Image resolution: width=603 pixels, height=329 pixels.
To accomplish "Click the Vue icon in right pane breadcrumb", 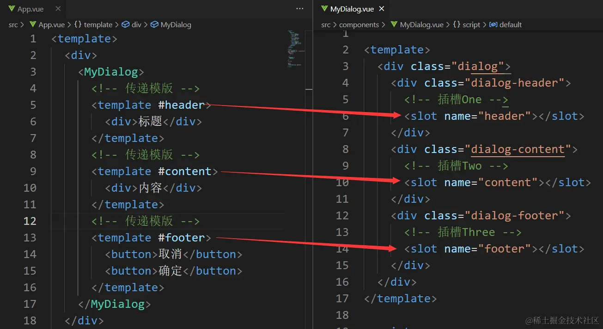I will [x=394, y=25].
